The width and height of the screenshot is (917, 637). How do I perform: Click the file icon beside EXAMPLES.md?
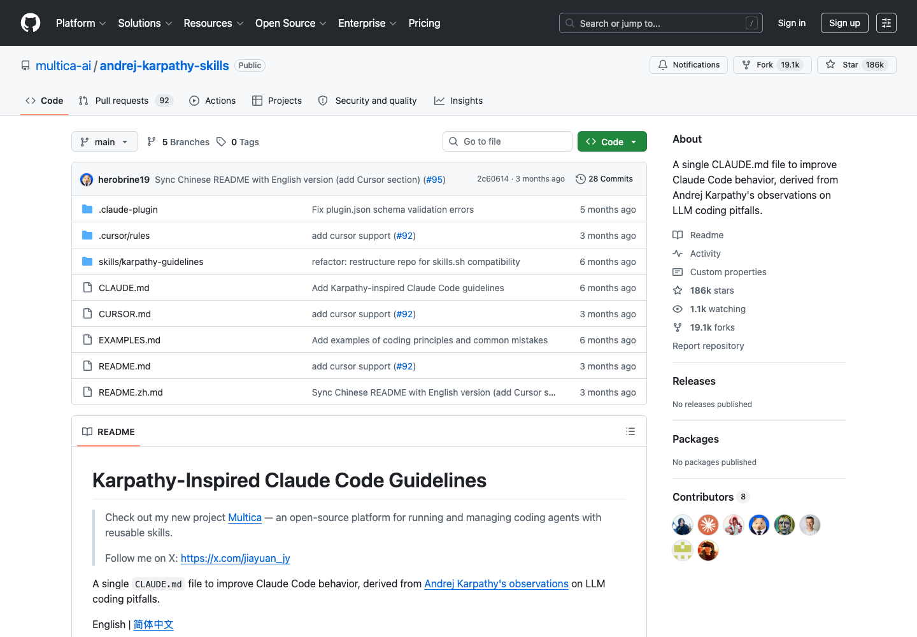point(87,340)
